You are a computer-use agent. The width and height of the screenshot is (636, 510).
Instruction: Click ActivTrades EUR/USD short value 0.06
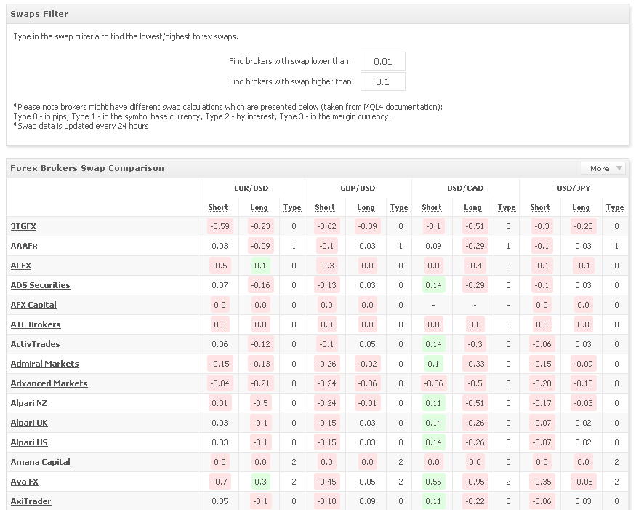coord(220,344)
